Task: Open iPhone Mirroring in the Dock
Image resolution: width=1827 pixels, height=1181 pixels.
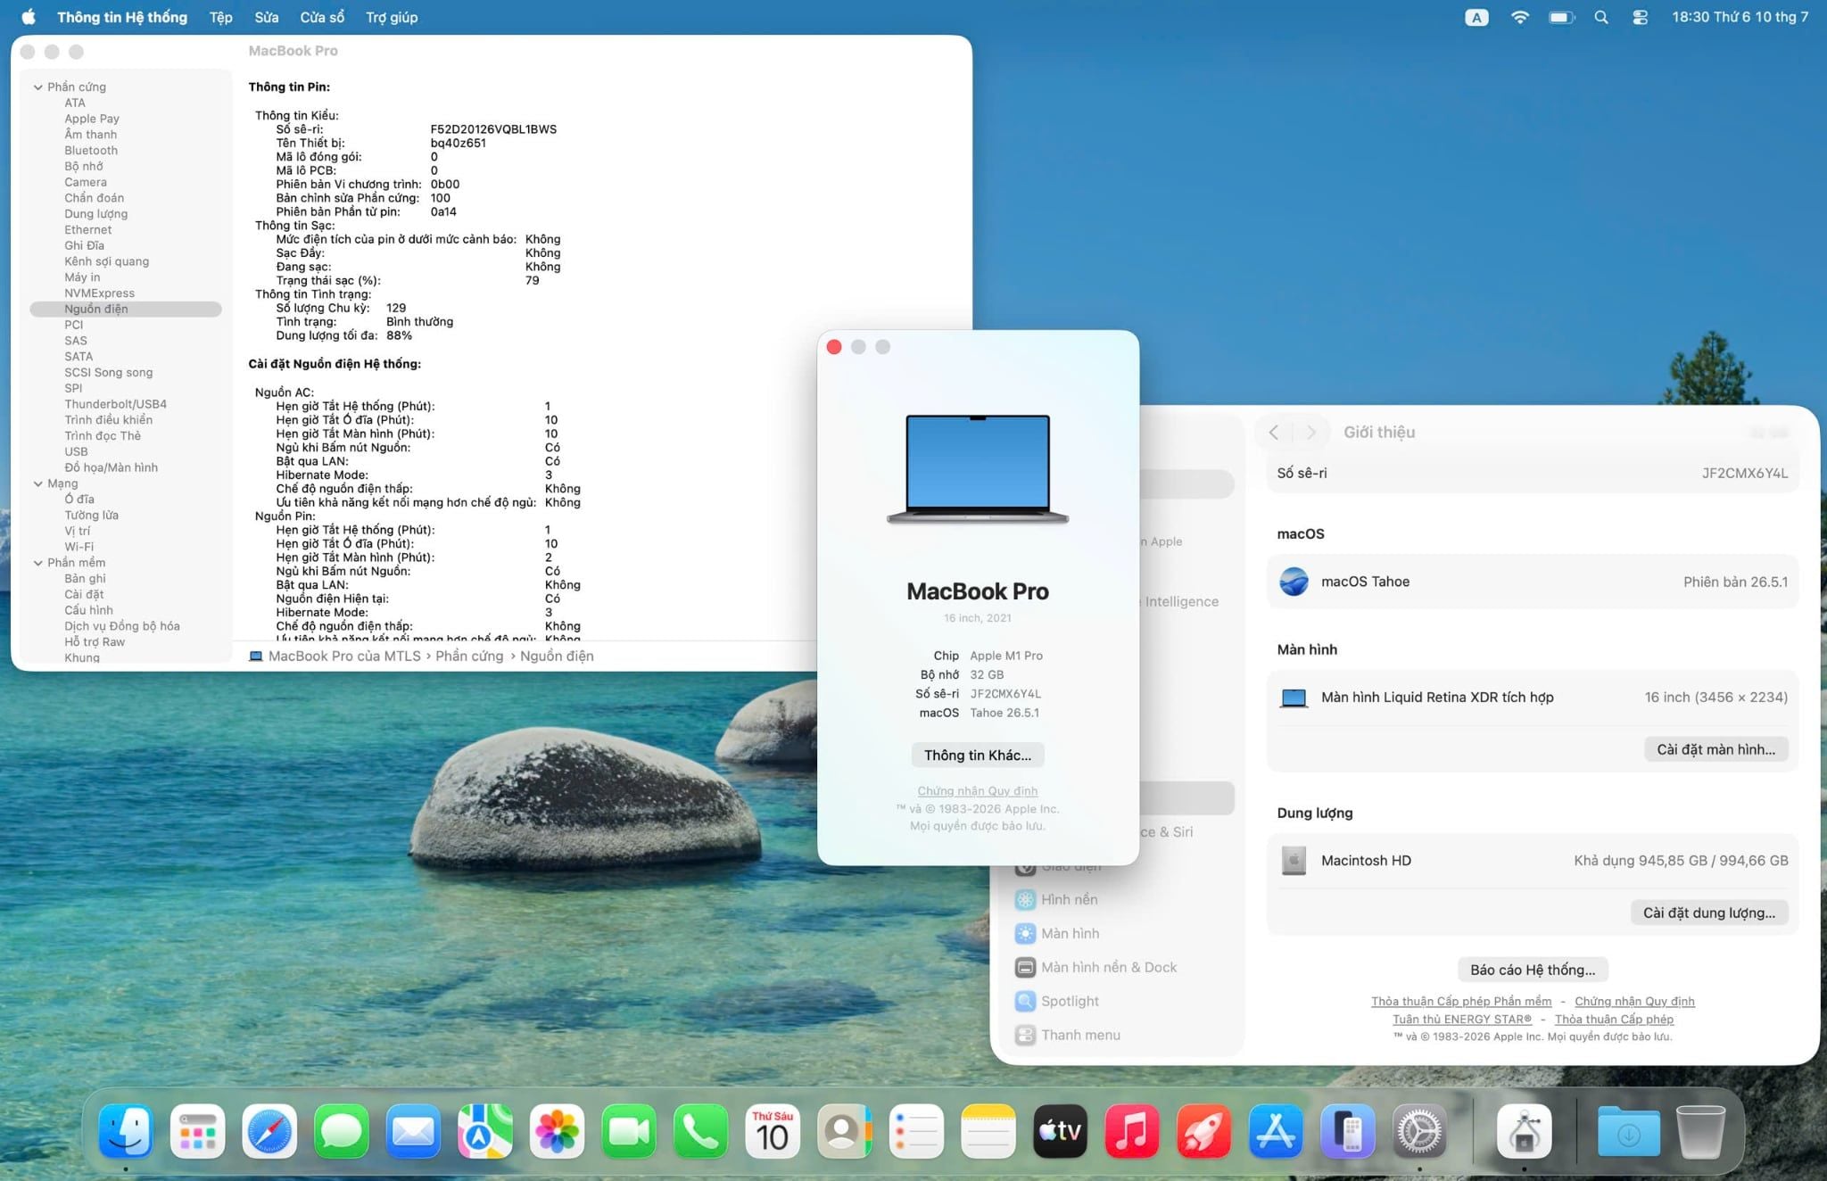Action: coord(1347,1131)
